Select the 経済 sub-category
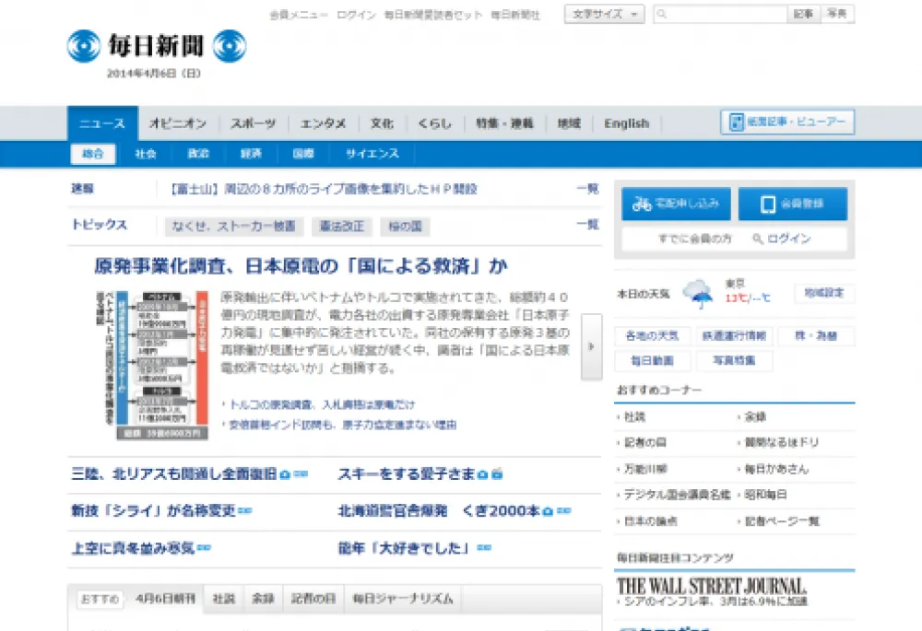 coord(251,154)
